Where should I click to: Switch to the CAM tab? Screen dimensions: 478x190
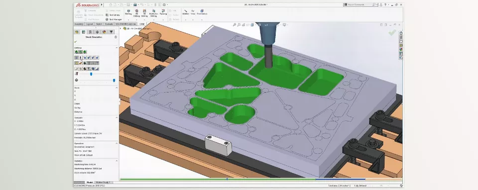coord(142,24)
